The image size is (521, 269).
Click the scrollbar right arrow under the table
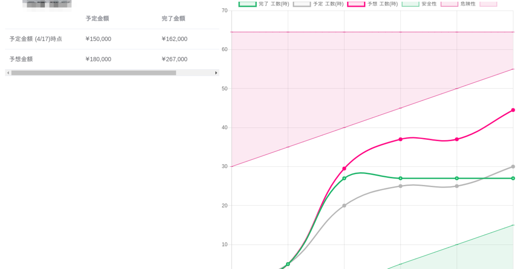click(216, 73)
